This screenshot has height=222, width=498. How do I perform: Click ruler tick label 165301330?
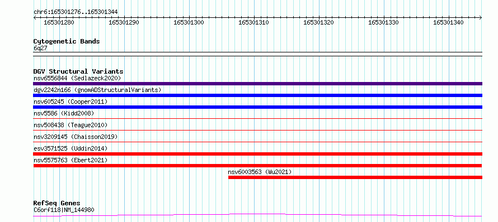[x=383, y=22]
